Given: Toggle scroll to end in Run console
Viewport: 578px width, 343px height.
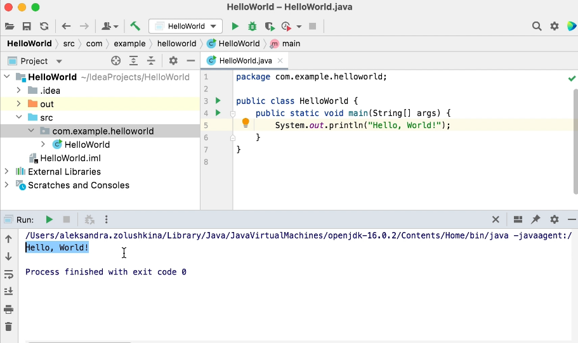Looking at the screenshot, I should click(8, 292).
